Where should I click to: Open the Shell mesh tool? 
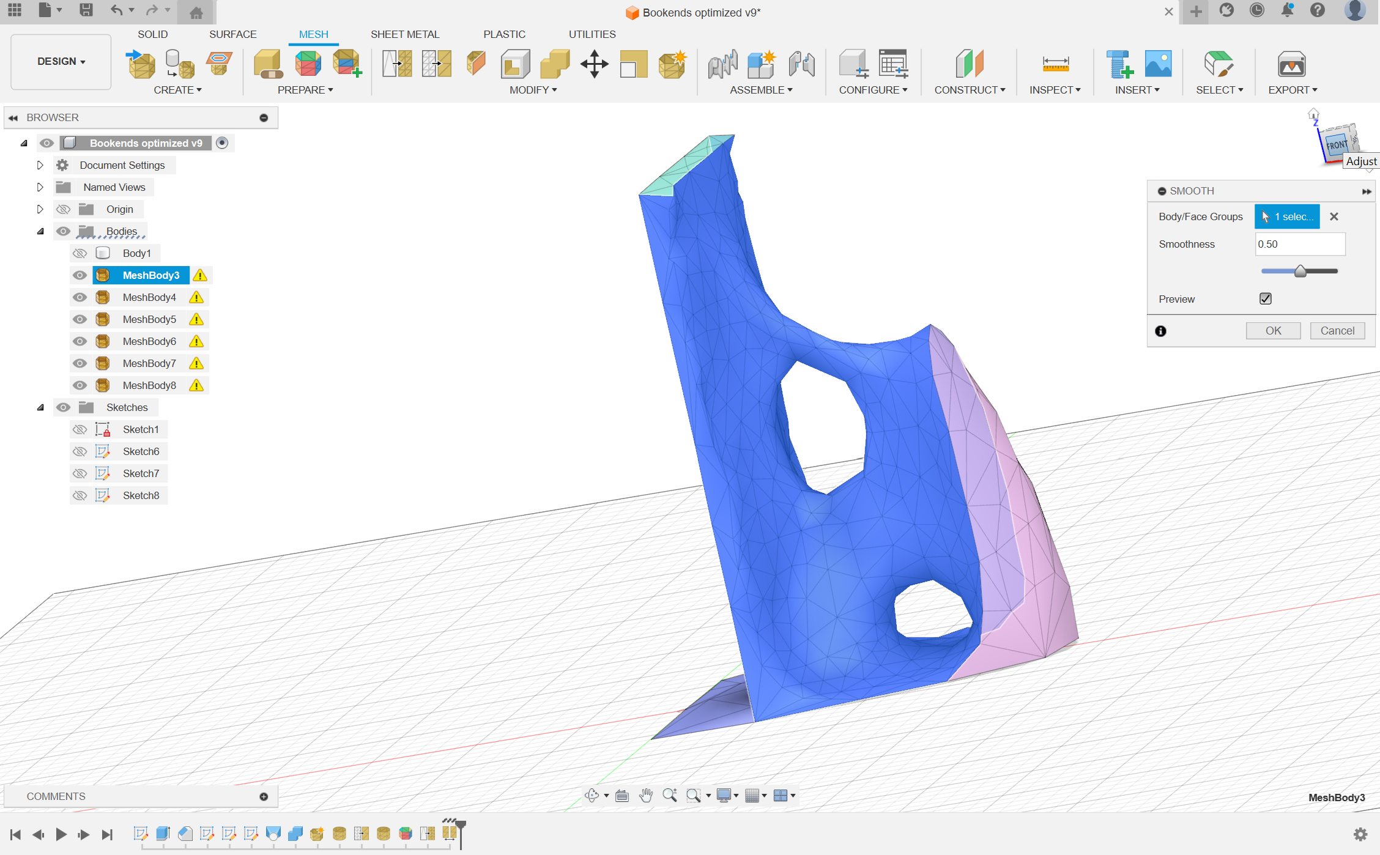pos(515,64)
